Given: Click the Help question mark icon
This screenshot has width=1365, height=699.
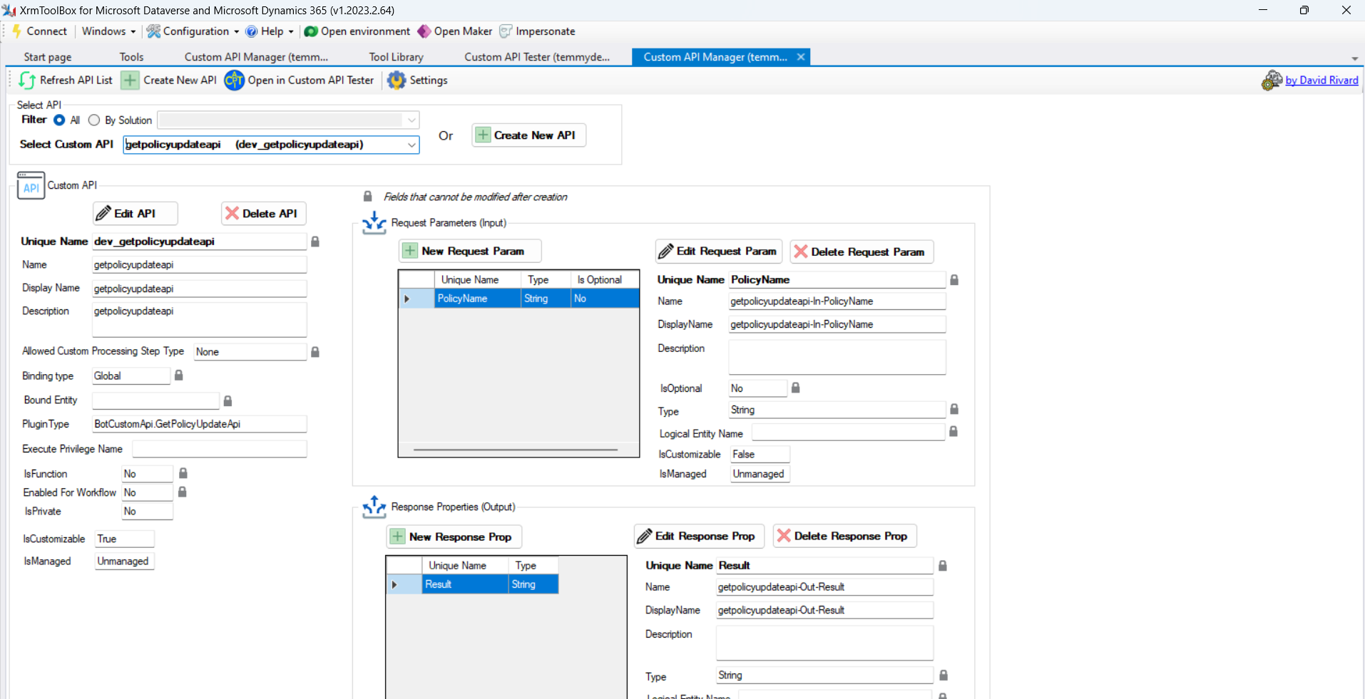Looking at the screenshot, I should tap(252, 31).
